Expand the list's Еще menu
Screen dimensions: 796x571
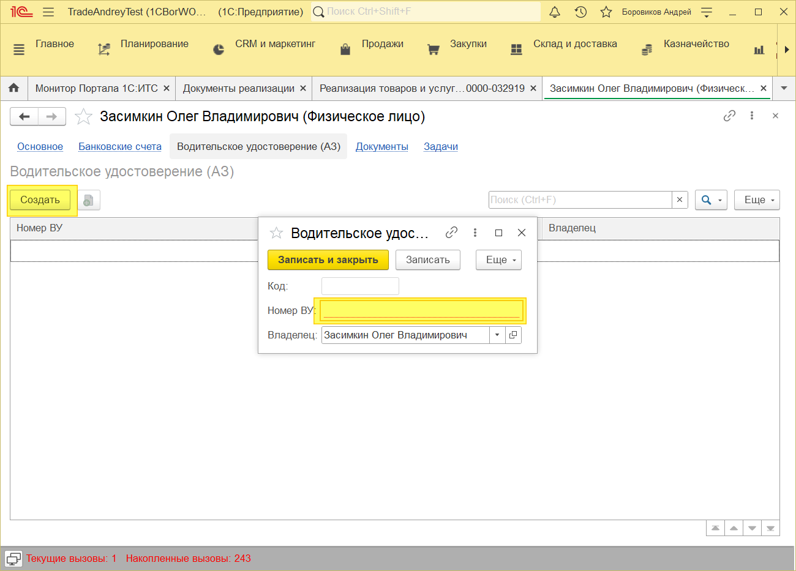(757, 200)
